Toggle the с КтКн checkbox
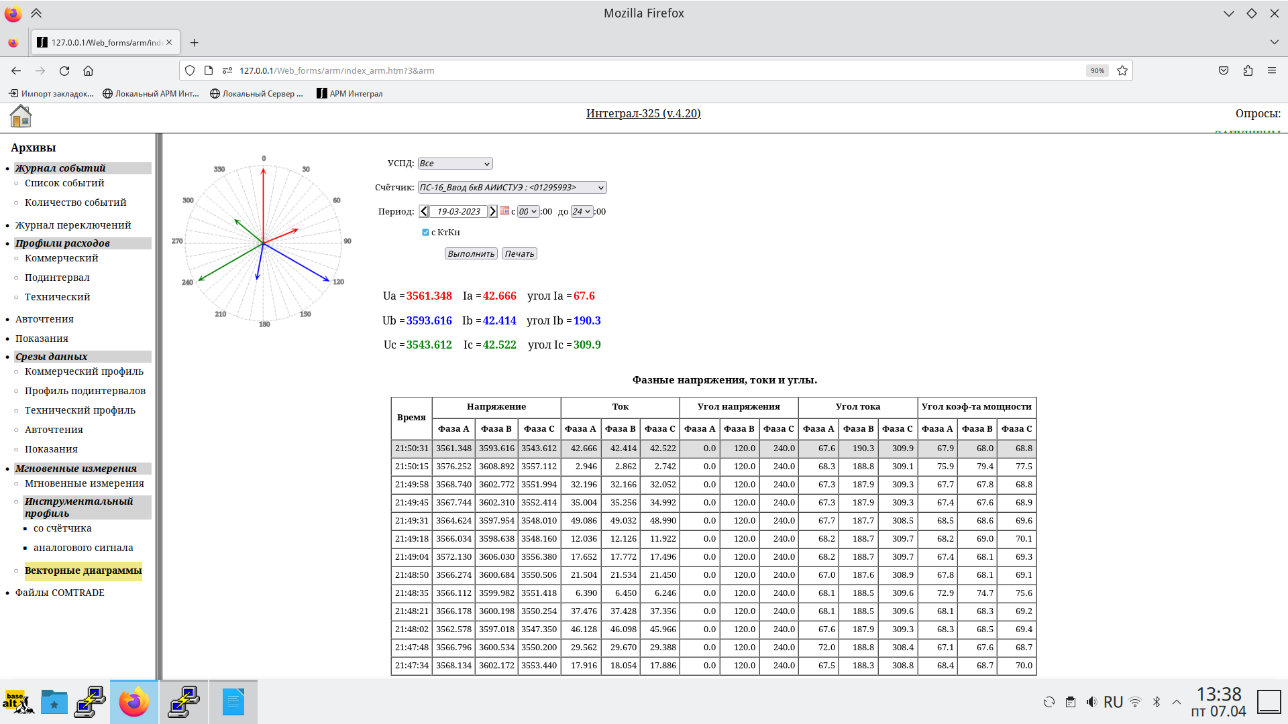This screenshot has height=724, width=1288. click(425, 232)
